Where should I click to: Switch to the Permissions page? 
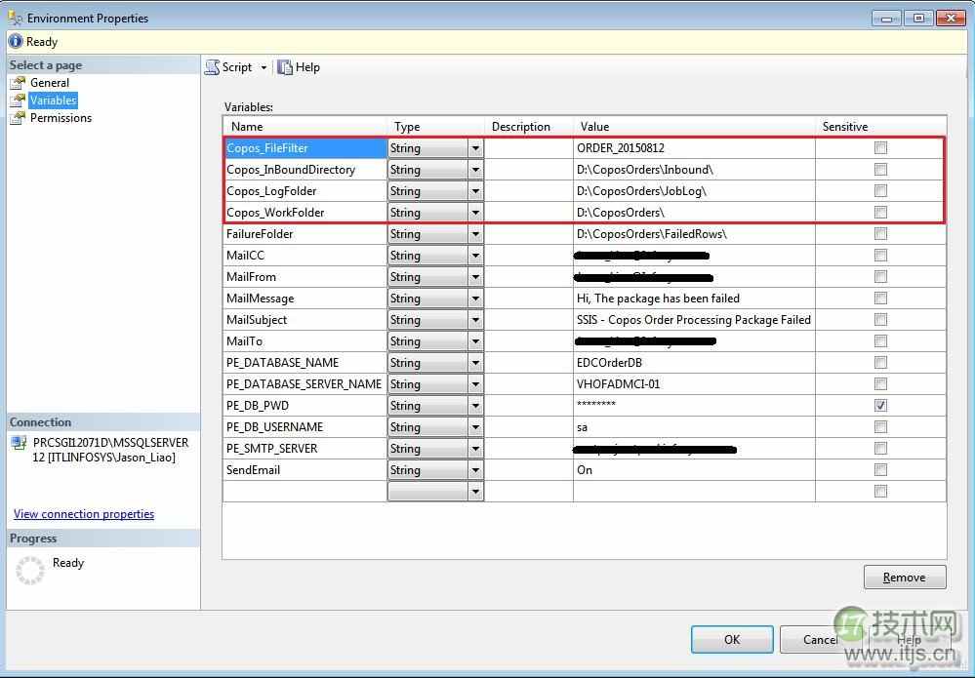(59, 117)
